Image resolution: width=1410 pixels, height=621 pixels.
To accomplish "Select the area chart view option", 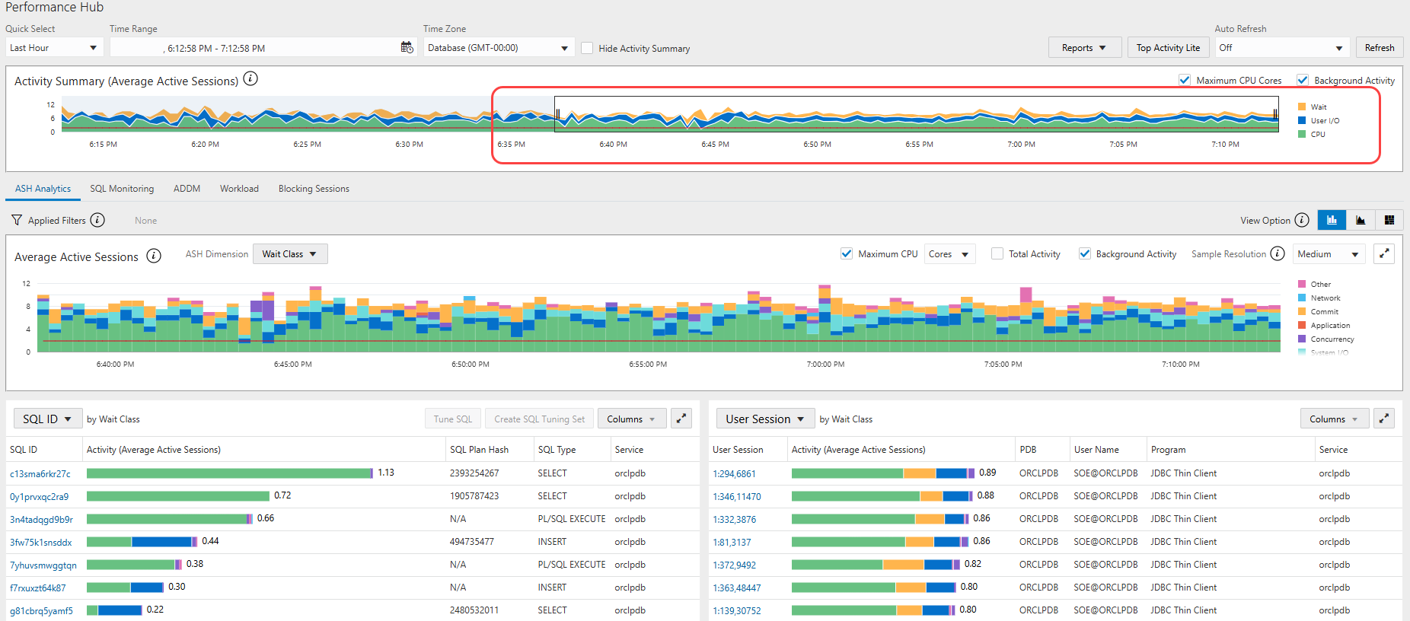I will coord(1361,220).
